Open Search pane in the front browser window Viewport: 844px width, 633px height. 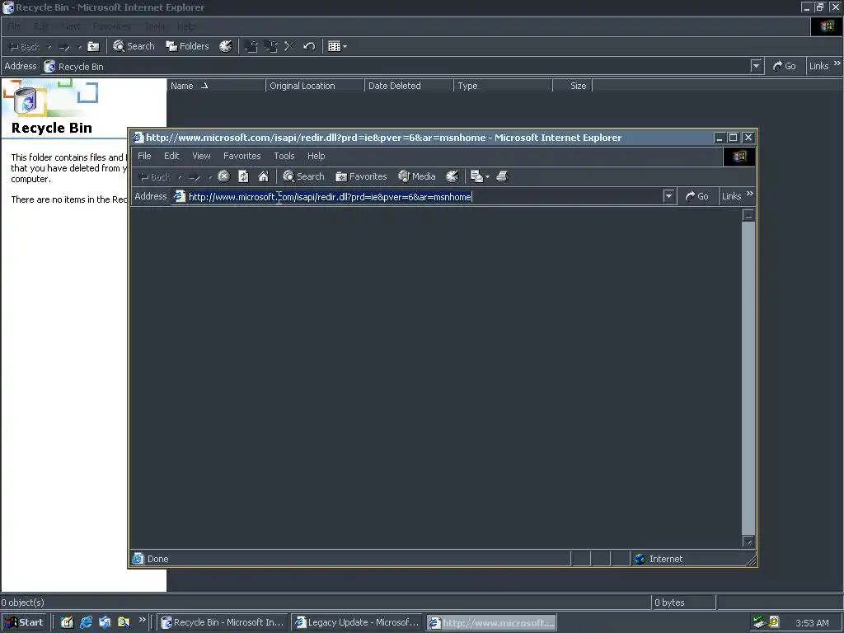303,176
